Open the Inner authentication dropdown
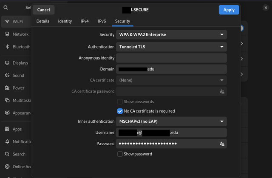 (x=171, y=121)
